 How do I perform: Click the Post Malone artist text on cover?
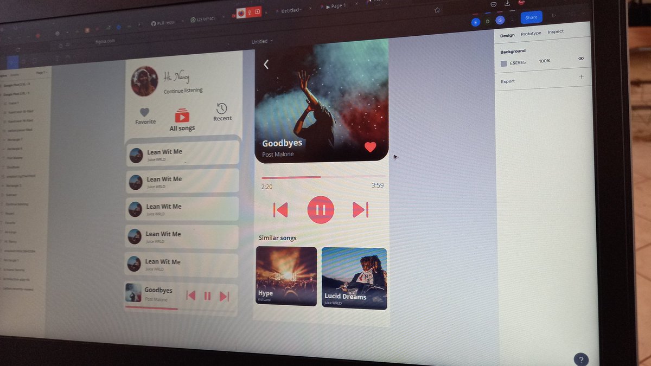coord(278,155)
